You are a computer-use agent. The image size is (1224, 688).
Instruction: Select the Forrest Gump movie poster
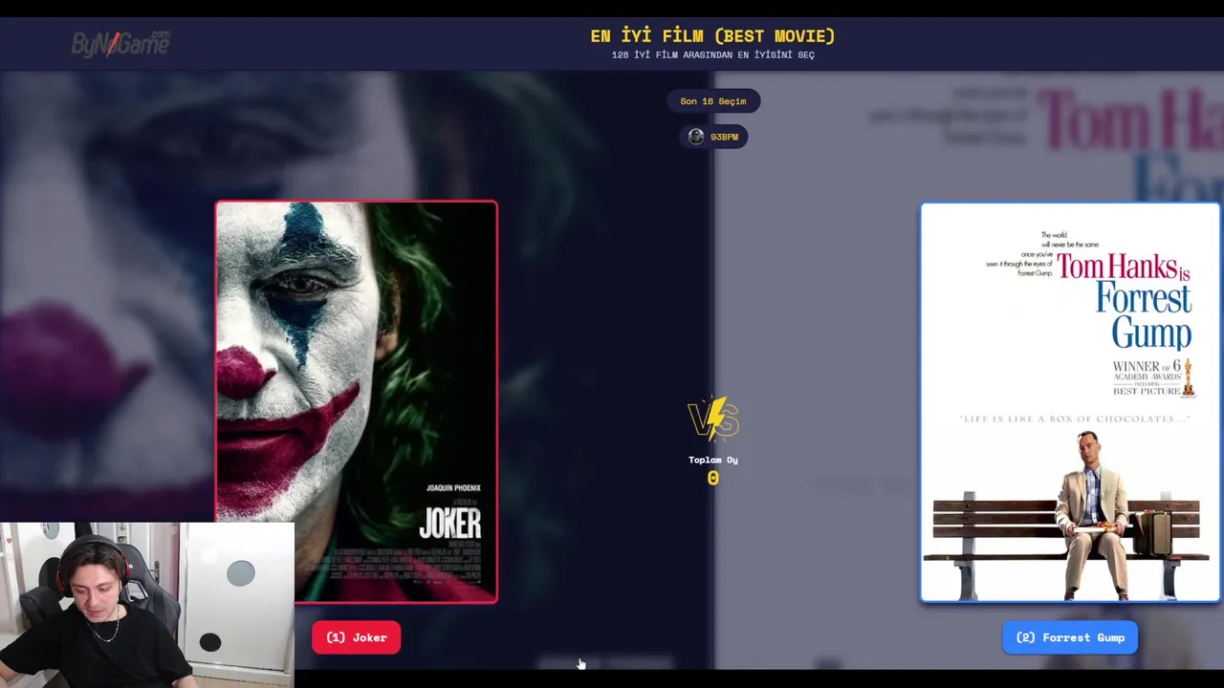1070,402
